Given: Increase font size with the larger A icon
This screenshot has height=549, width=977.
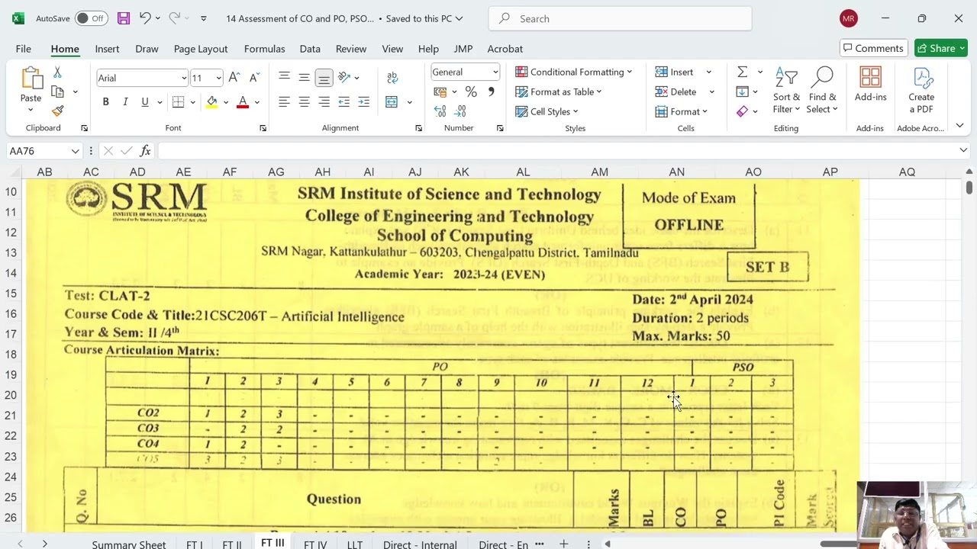Looking at the screenshot, I should 234,78.
